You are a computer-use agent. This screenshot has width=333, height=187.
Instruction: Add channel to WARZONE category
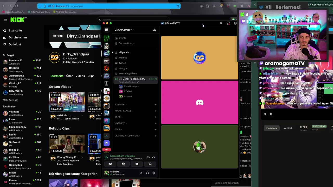156,123
